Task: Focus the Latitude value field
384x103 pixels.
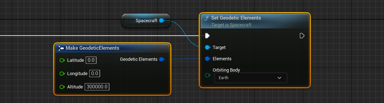Action: pyautogui.click(x=91, y=60)
